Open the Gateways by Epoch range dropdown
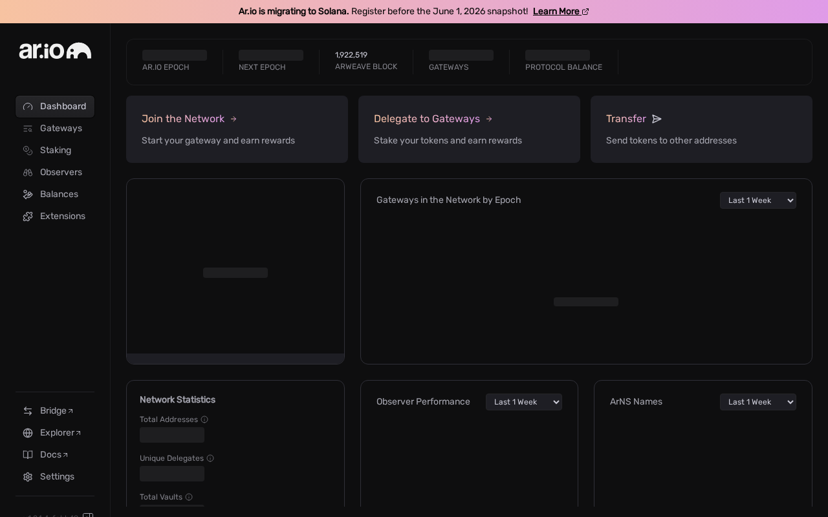 click(x=758, y=200)
